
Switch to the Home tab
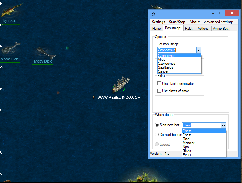pyautogui.click(x=156, y=29)
